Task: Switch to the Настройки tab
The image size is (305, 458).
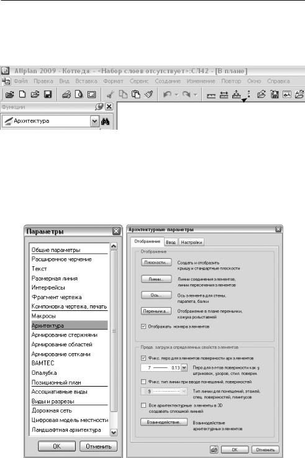Action: tap(191, 242)
